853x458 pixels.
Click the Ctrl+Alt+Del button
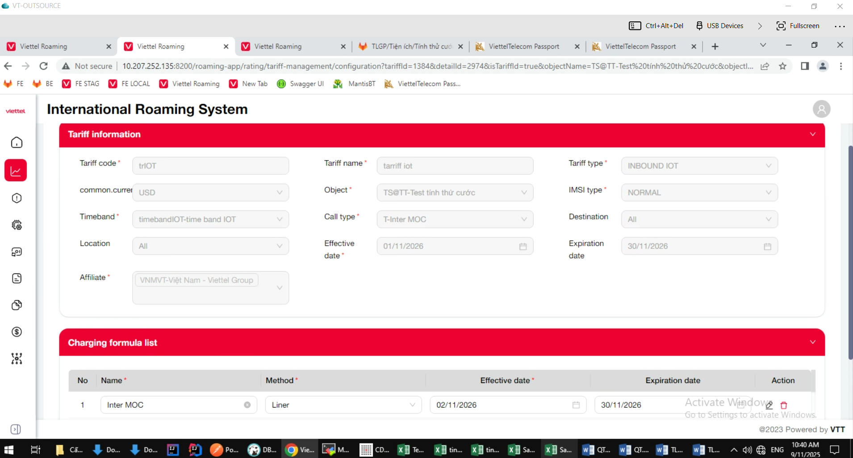pyautogui.click(x=656, y=26)
